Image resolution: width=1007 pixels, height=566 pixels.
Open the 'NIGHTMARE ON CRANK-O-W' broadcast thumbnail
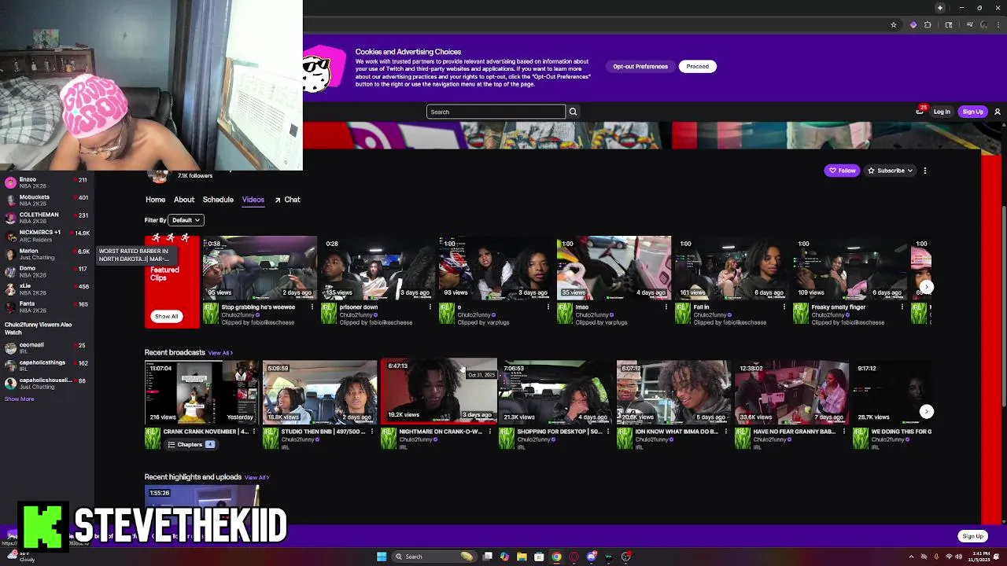pyautogui.click(x=438, y=391)
